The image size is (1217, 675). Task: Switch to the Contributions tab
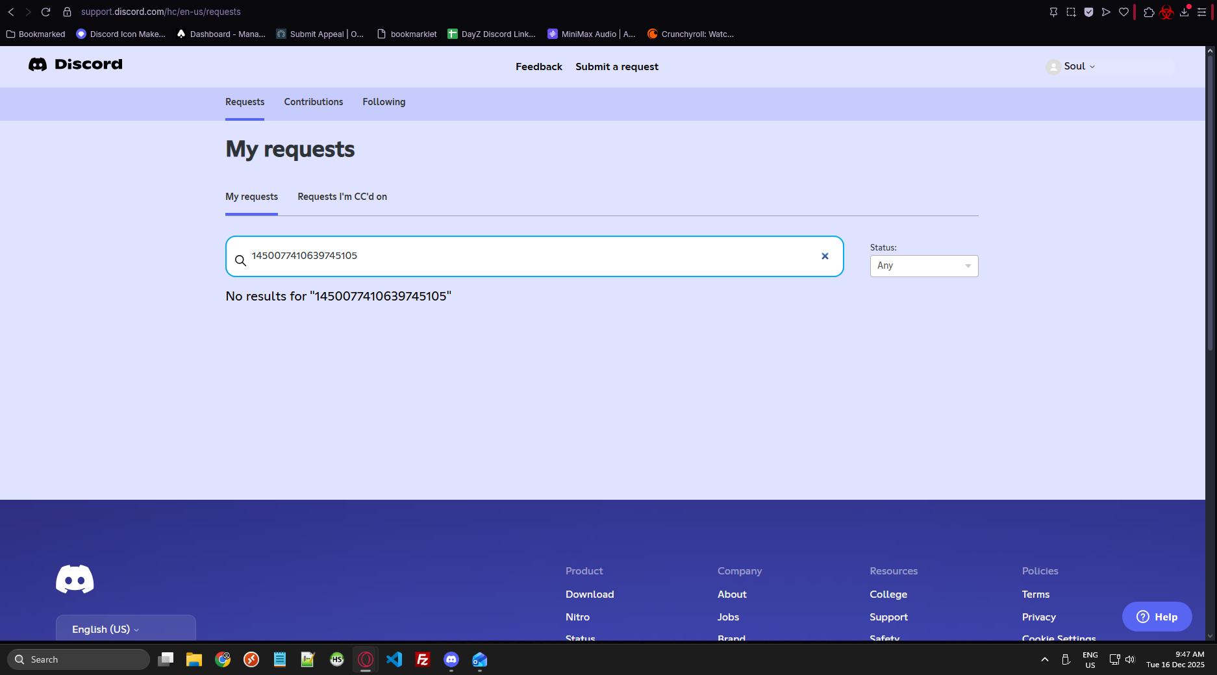coord(314,102)
